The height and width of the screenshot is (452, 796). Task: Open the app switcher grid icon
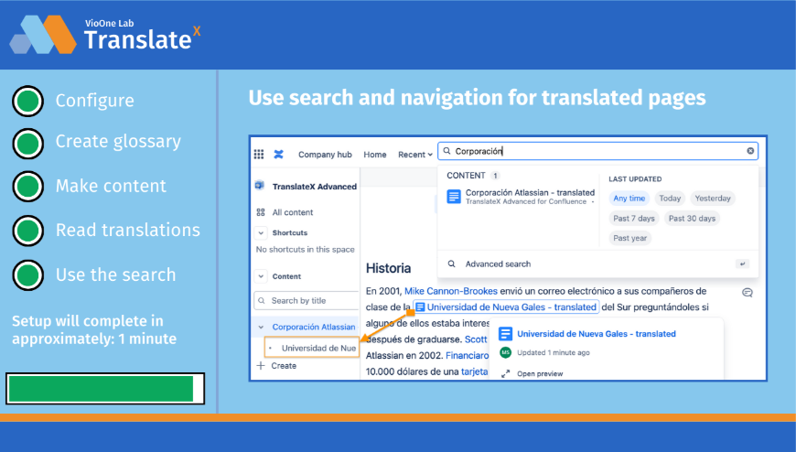tap(259, 155)
